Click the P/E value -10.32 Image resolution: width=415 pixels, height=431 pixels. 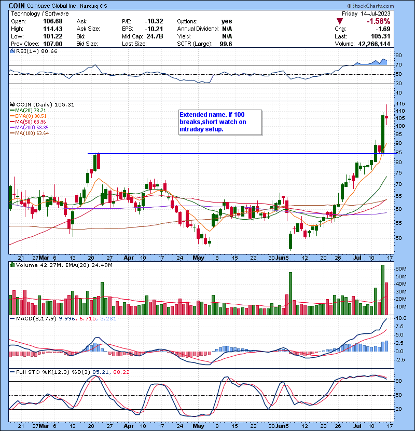(x=154, y=21)
